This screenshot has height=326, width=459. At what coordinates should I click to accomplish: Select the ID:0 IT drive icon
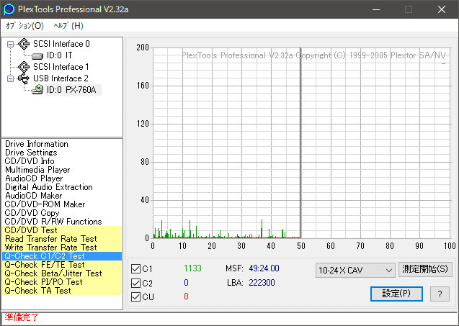click(x=37, y=55)
